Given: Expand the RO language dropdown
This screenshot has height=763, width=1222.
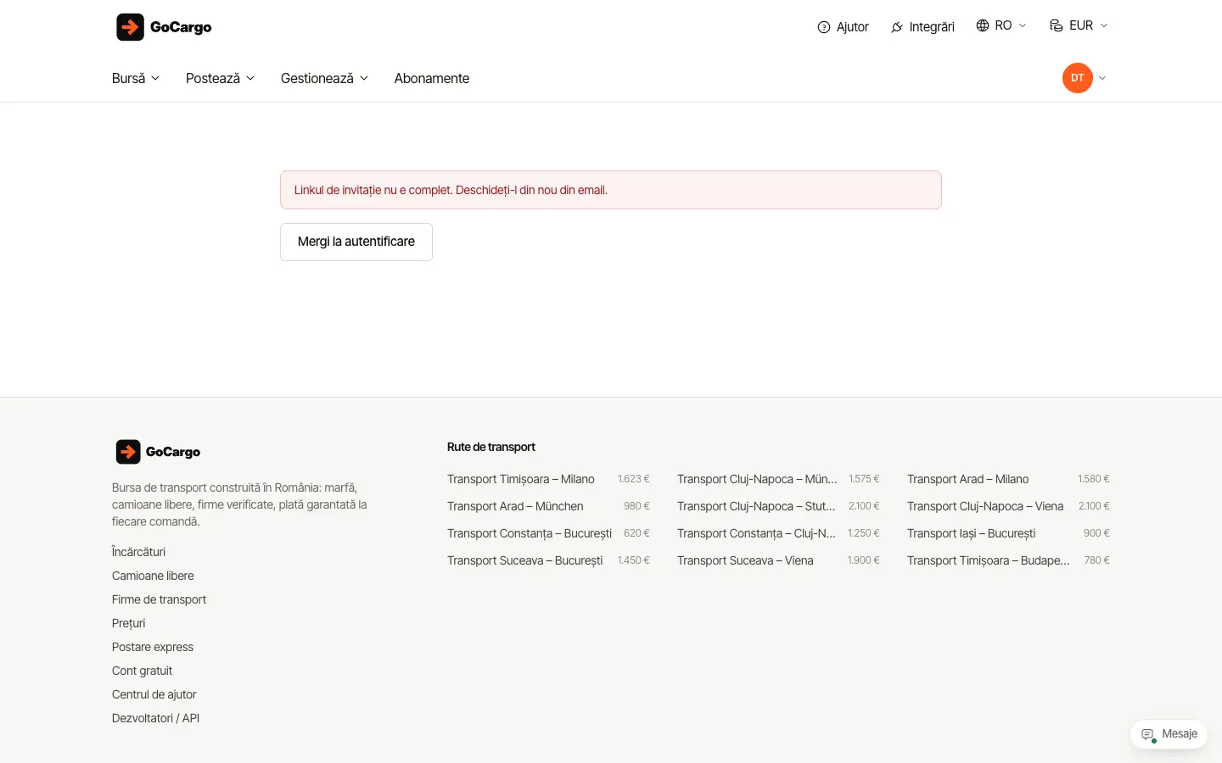Looking at the screenshot, I should click(x=1001, y=25).
